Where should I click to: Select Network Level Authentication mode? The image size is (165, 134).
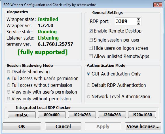click(x=88, y=96)
